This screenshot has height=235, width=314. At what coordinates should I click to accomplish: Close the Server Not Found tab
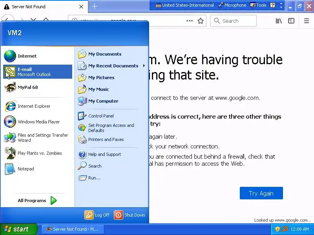pos(81,7)
